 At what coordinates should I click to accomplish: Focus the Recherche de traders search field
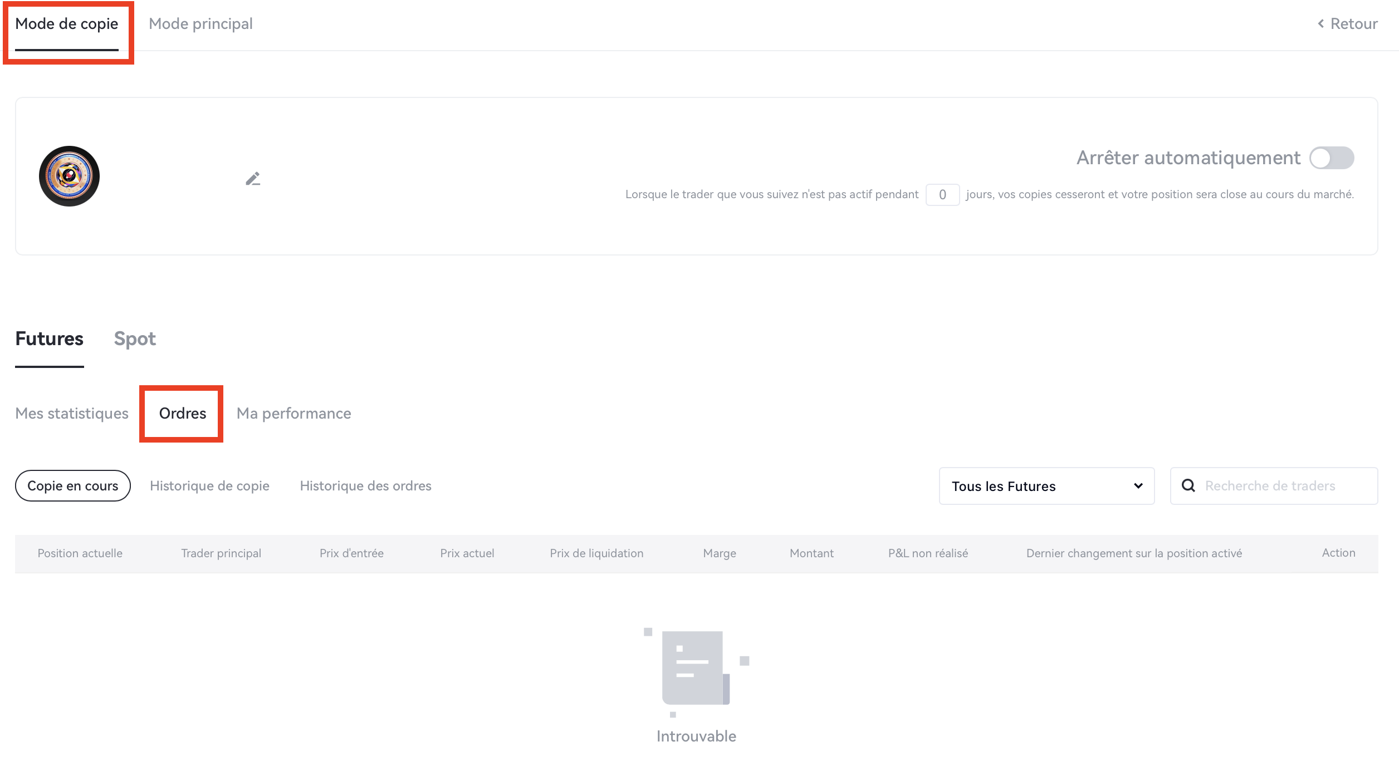coord(1281,485)
